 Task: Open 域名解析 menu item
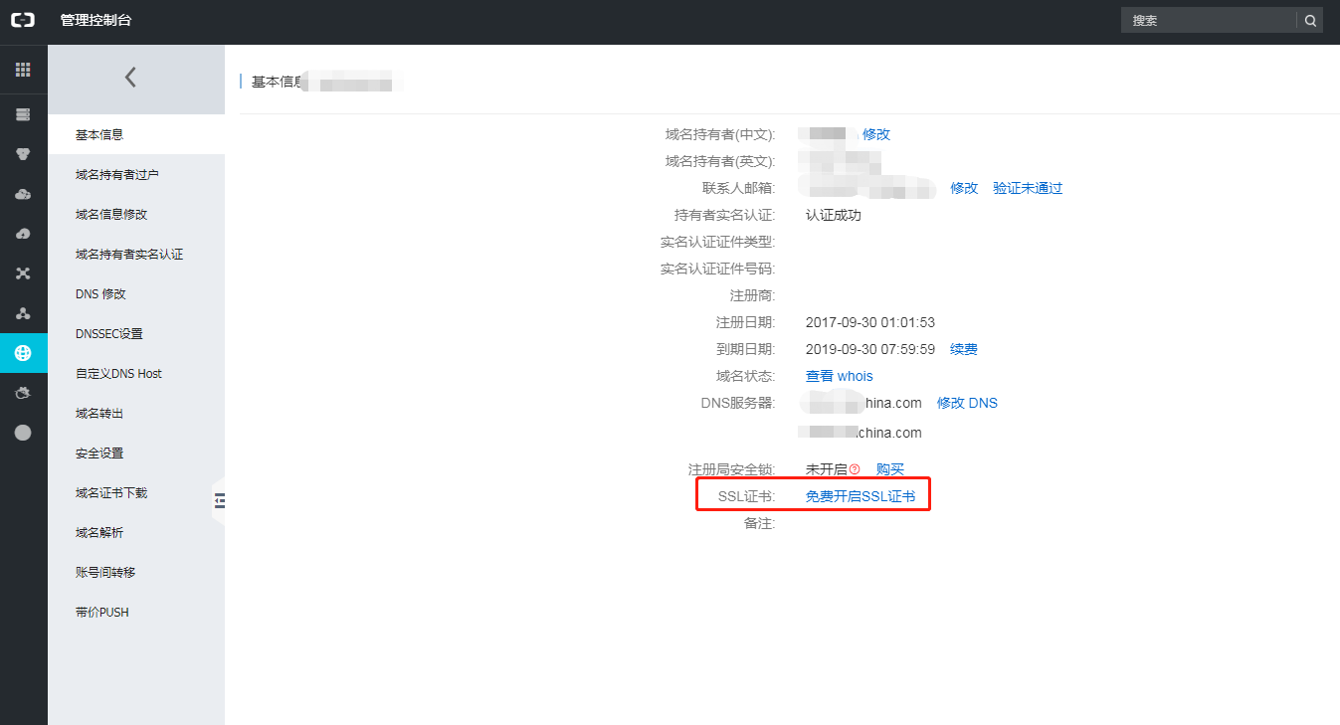pos(136,532)
